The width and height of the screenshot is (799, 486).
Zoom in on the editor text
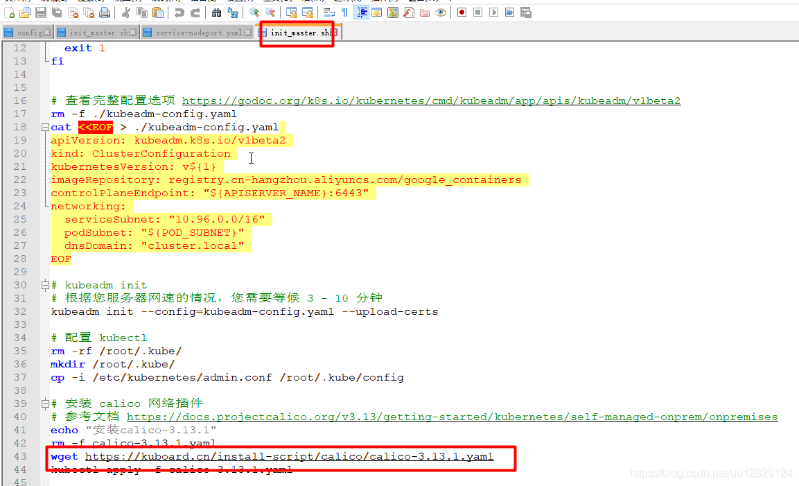(x=254, y=12)
